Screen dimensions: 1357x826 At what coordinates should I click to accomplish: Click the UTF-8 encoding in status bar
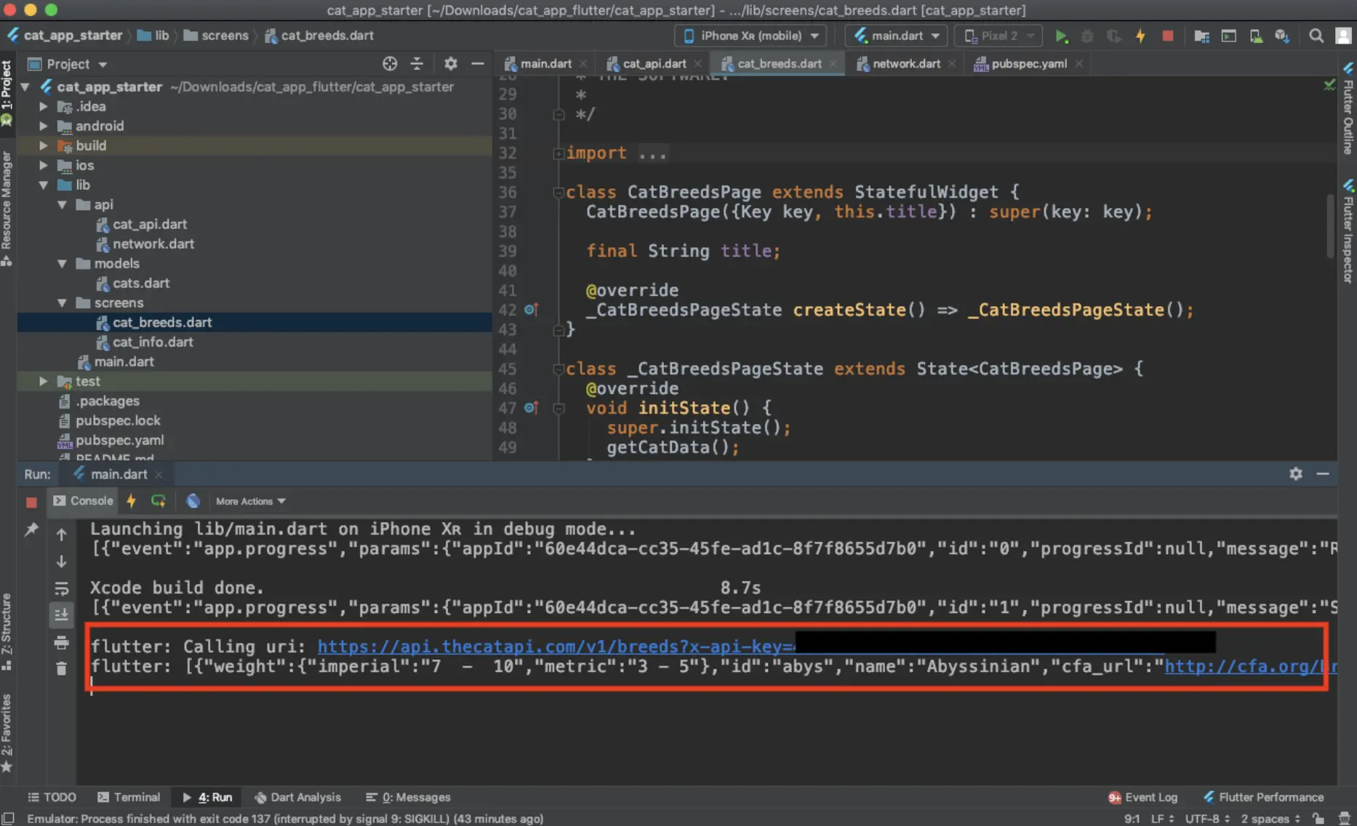coord(1207,818)
